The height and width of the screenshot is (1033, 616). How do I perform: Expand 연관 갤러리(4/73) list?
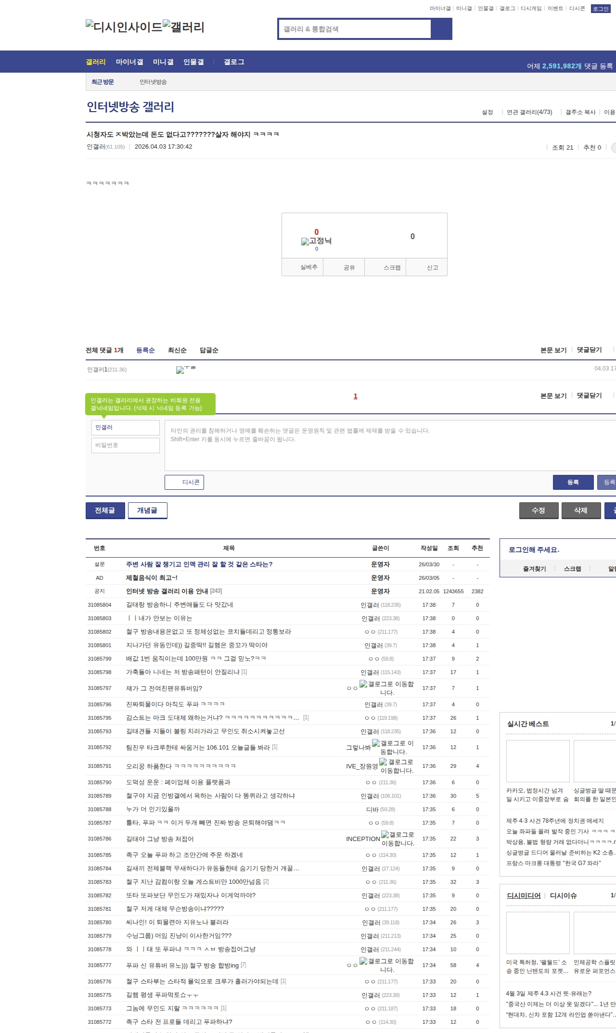point(529,112)
